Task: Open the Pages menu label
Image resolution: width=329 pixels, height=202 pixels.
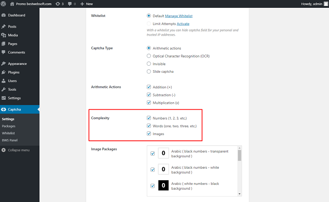Action: pos(13,44)
